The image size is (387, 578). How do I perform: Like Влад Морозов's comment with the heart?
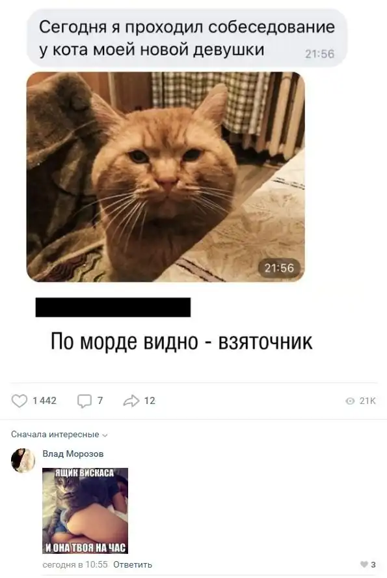(364, 564)
